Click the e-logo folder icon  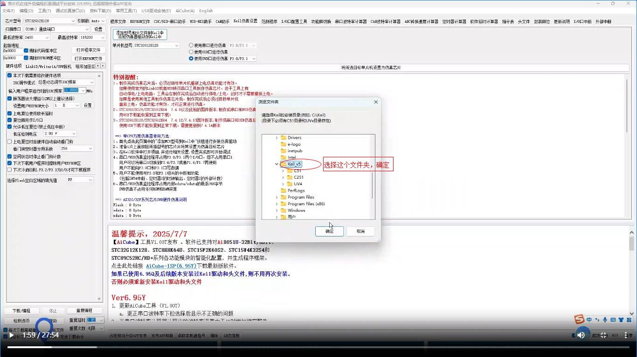click(283, 144)
